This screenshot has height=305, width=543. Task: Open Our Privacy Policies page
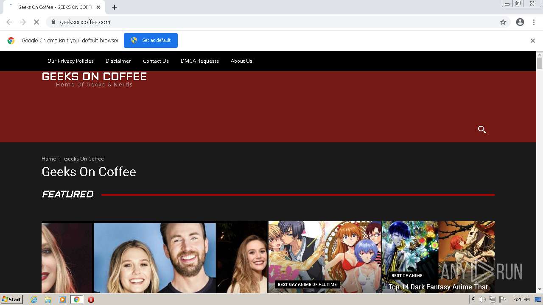pyautogui.click(x=70, y=61)
